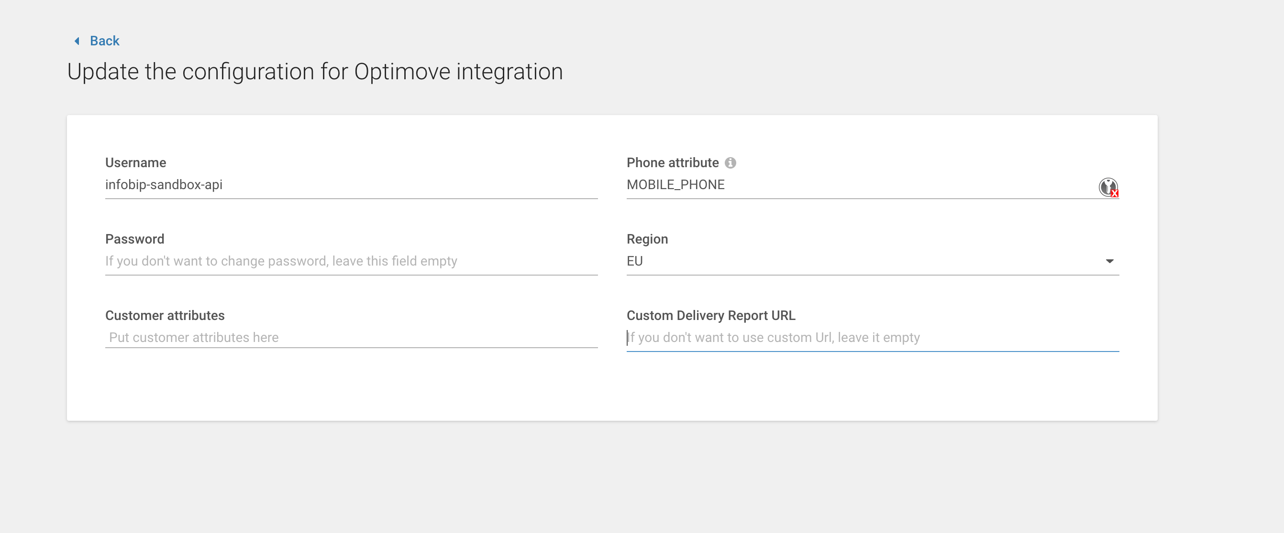The image size is (1284, 533).
Task: Expand the Region dropdown arrow
Action: click(1109, 261)
